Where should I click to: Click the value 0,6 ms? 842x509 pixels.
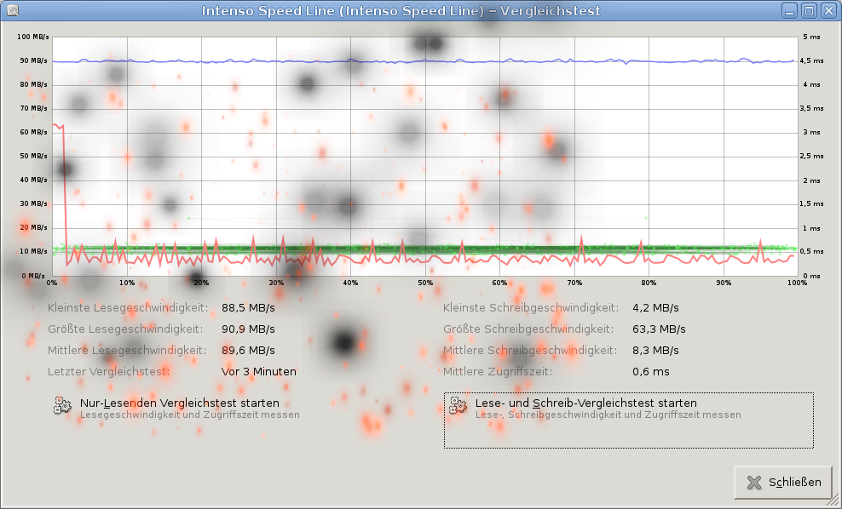[x=651, y=371]
